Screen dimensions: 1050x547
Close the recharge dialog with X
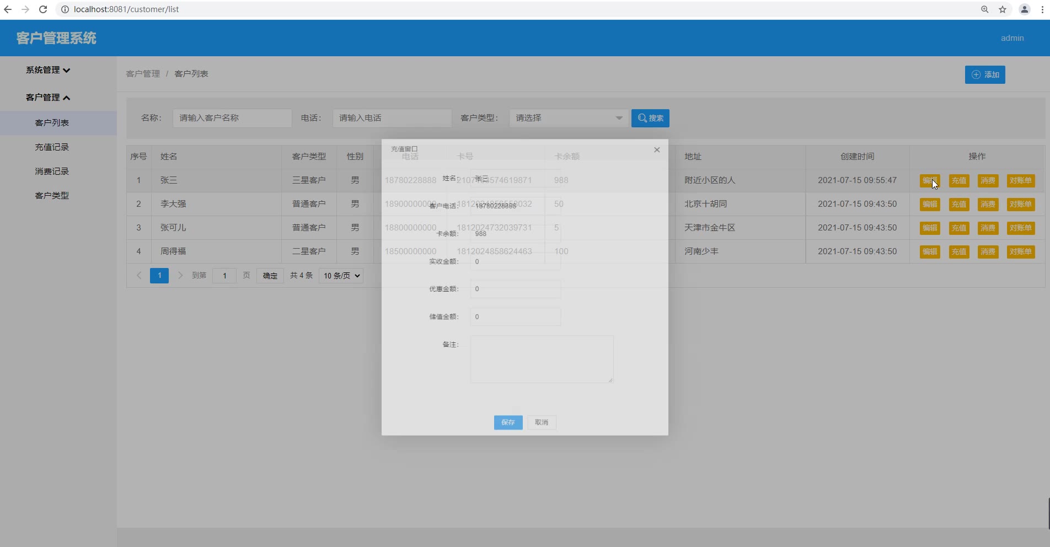(657, 149)
